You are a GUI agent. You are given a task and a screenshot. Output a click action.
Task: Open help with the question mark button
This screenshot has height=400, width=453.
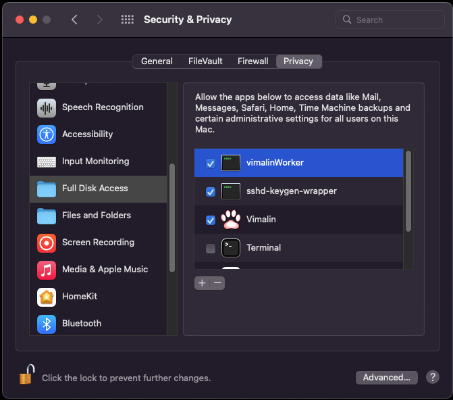point(433,377)
